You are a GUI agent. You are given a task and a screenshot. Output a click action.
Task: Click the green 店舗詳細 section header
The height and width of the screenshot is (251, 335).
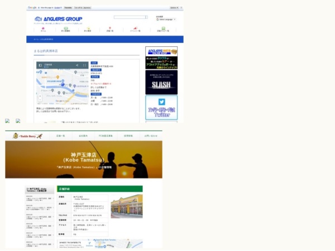(100, 189)
